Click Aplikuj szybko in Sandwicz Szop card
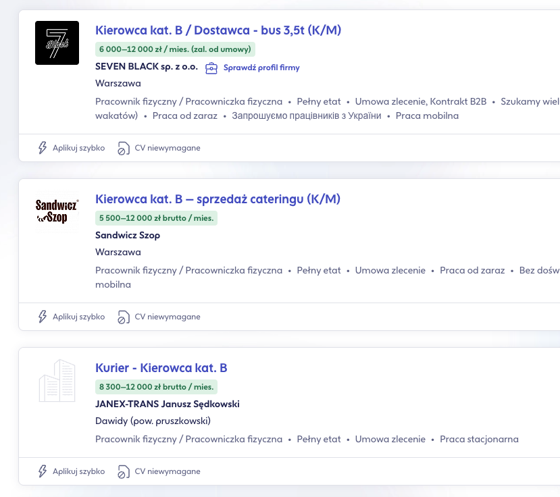The height and width of the screenshot is (497, 560). (78, 317)
